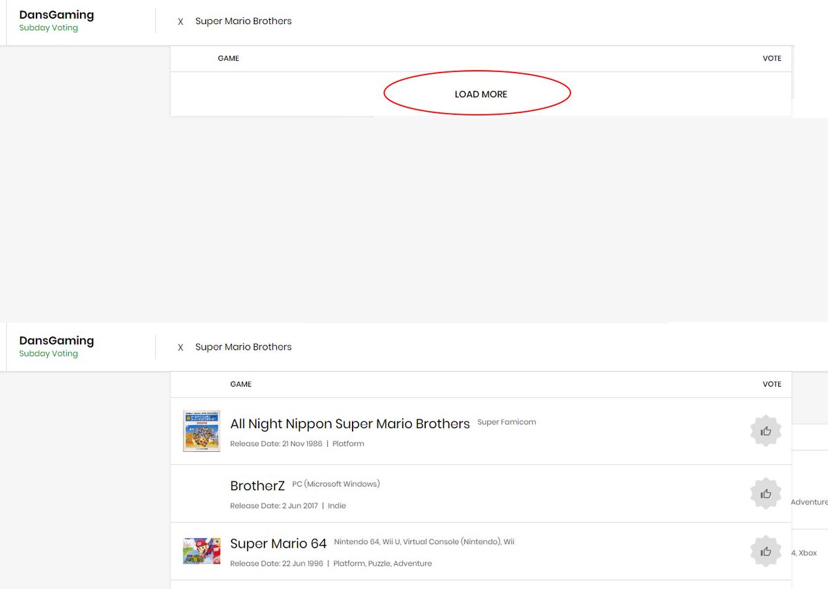Click Platform, Puzzle, Adventure genre text
828x589 pixels.
point(382,563)
